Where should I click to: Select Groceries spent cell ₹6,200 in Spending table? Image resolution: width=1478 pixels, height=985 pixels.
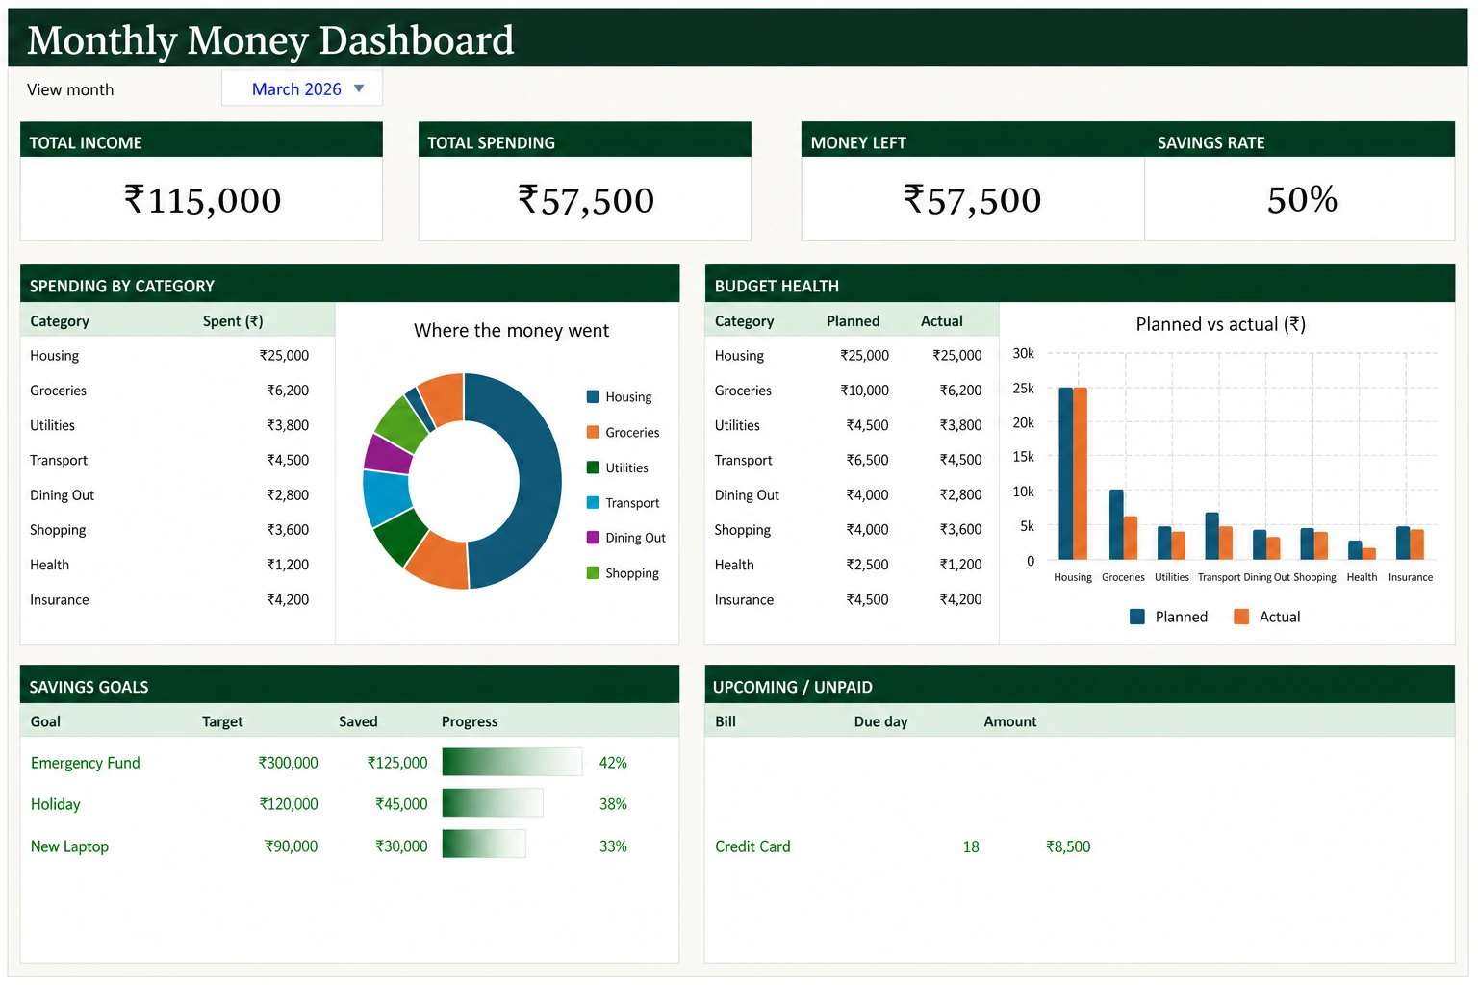288,391
